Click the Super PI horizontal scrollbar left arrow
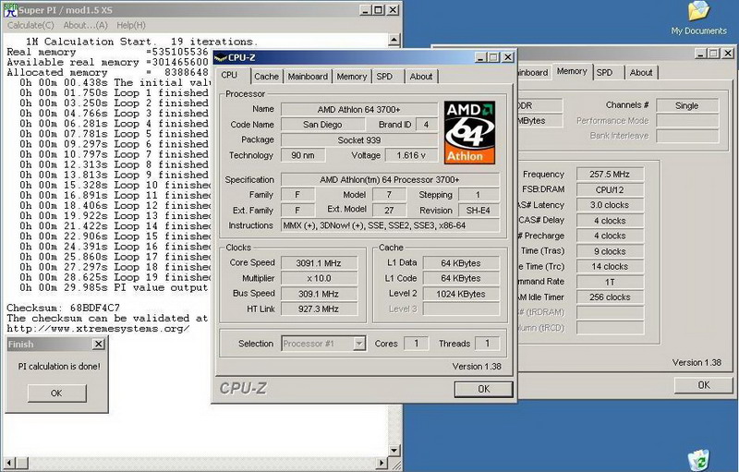The image size is (739, 472). point(10,463)
